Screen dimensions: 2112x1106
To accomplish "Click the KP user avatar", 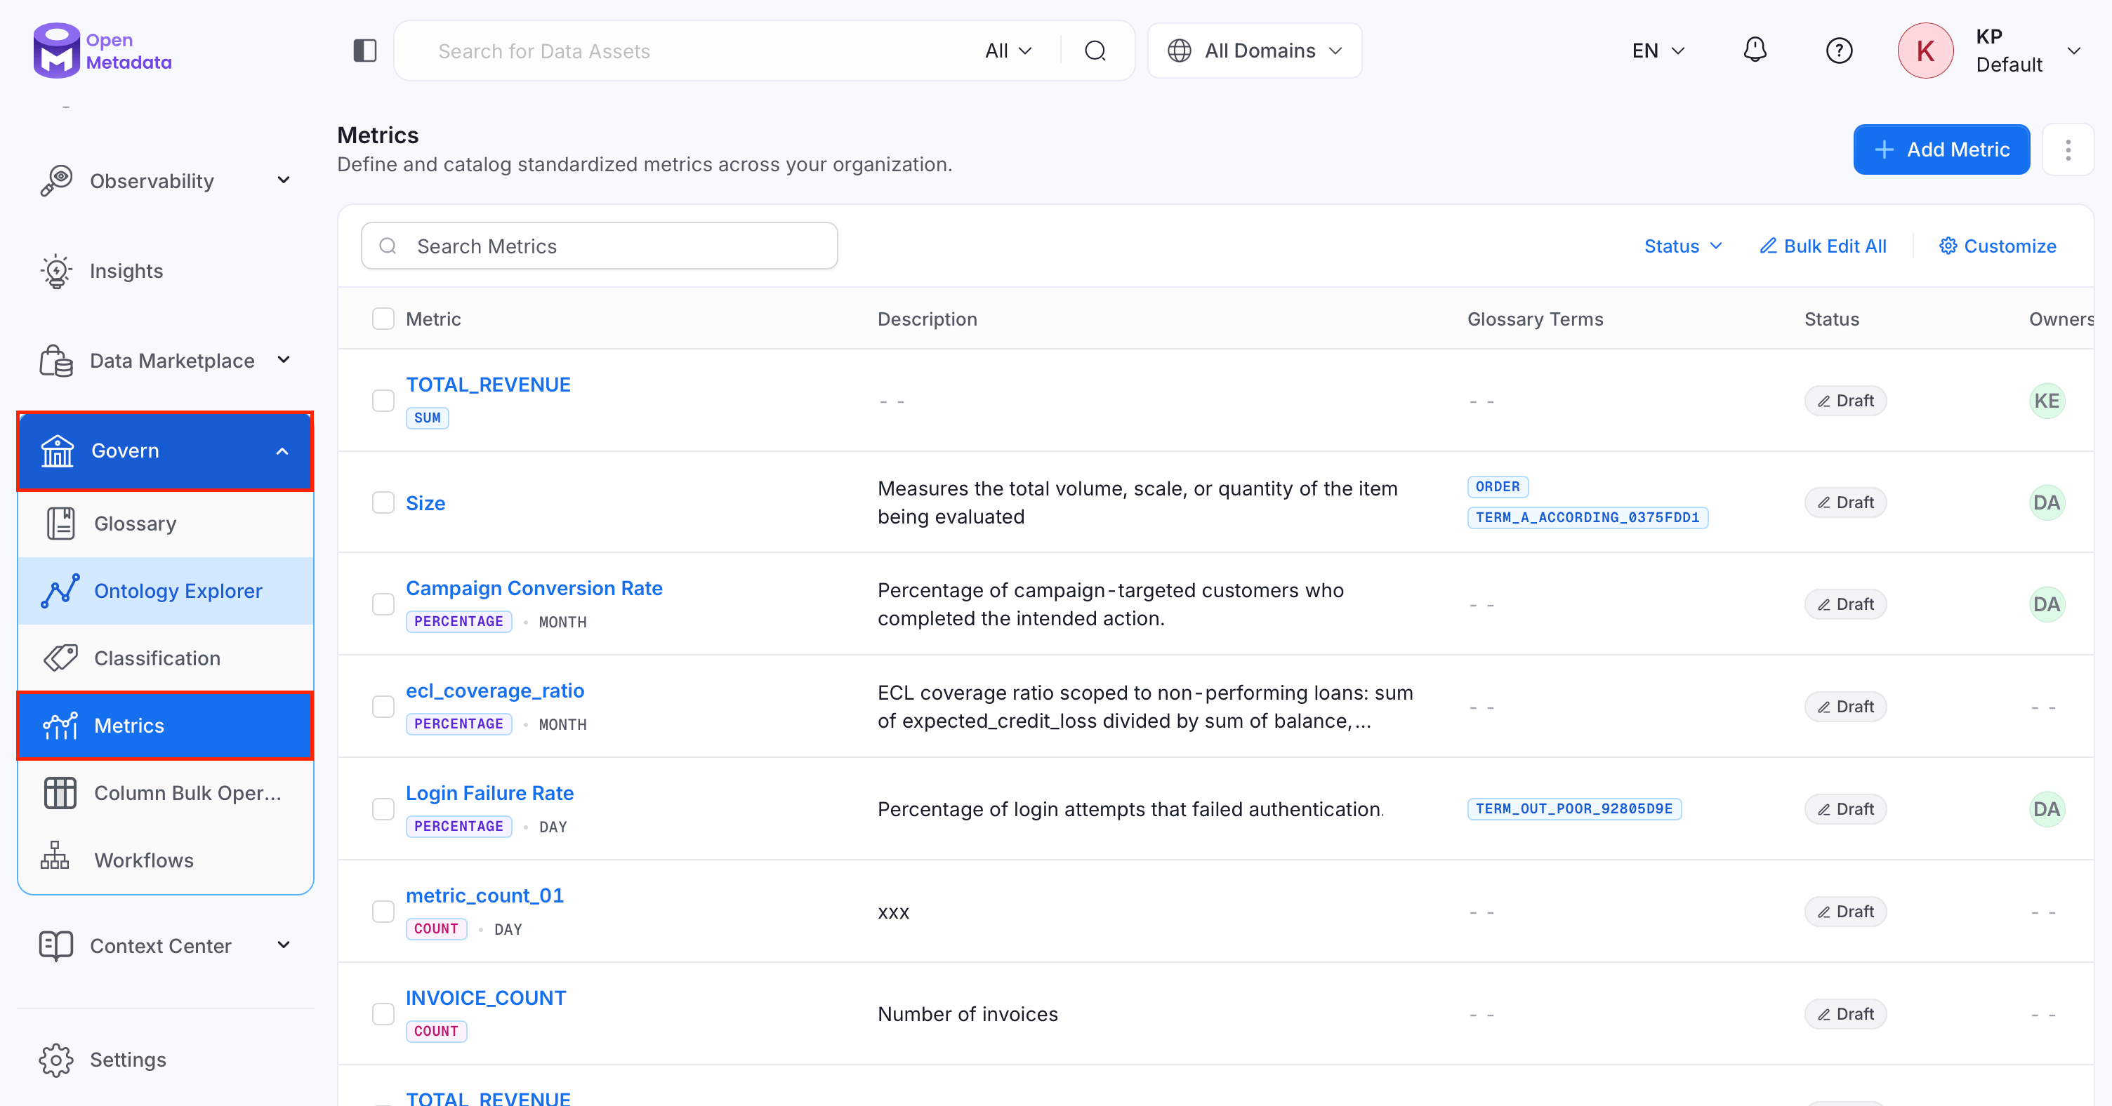I will point(1925,51).
